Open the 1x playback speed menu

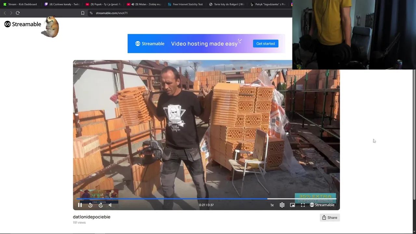272,205
